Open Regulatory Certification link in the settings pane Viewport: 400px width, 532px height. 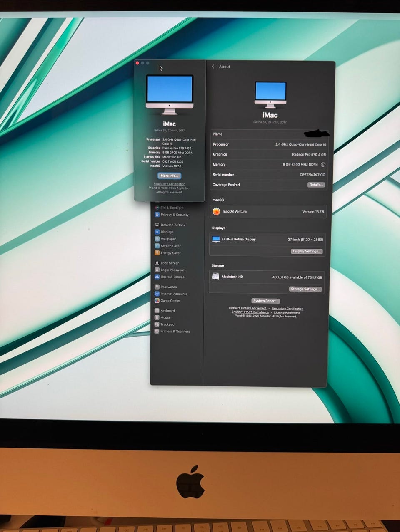click(x=287, y=309)
